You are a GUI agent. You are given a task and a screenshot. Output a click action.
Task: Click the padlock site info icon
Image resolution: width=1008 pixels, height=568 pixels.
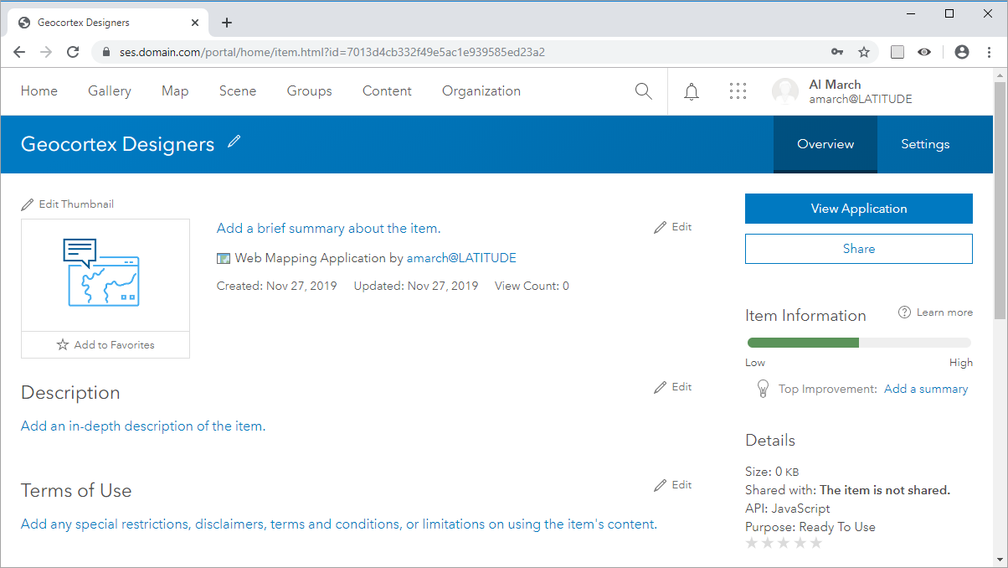[105, 52]
